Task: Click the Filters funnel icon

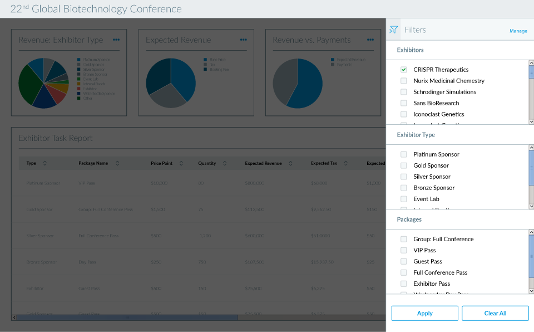Action: pos(393,30)
